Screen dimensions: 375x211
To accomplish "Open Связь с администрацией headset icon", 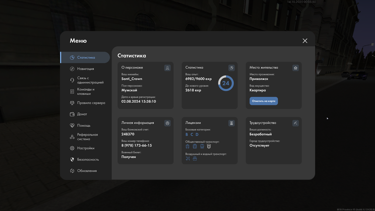I will (x=72, y=80).
